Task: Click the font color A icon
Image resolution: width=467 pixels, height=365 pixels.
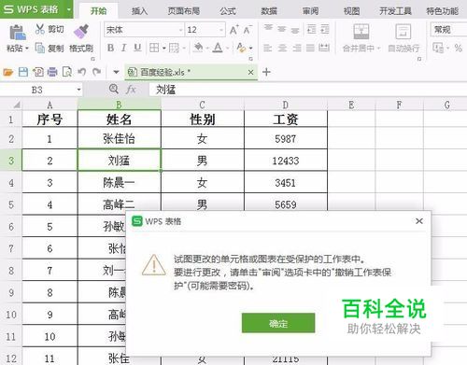Action: click(x=218, y=48)
